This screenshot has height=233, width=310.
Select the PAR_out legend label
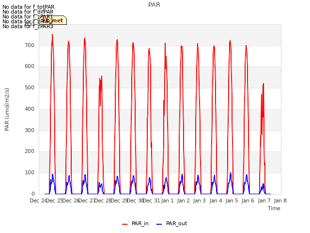pyautogui.click(x=176, y=223)
